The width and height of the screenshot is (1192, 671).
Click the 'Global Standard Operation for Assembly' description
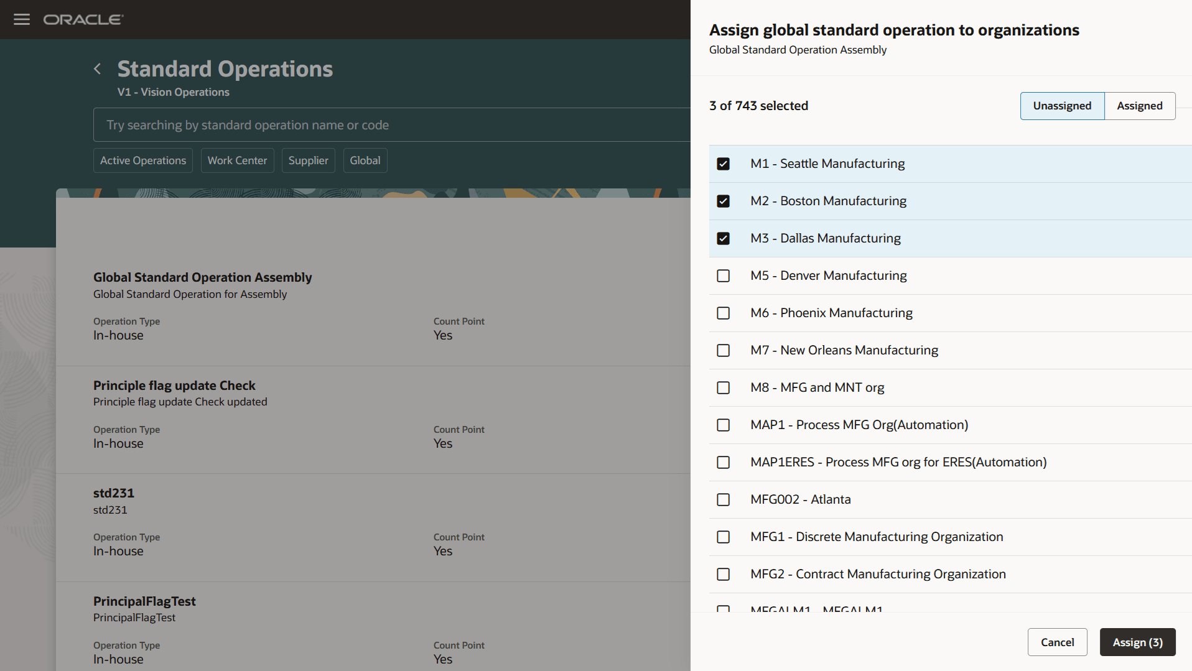(190, 294)
